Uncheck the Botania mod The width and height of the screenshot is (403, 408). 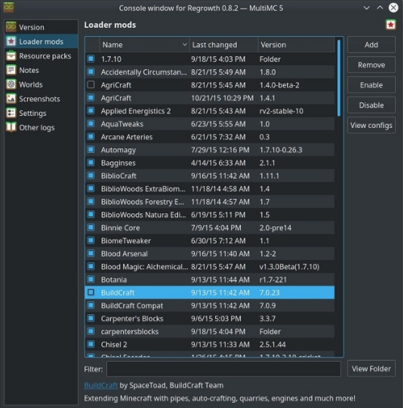click(91, 279)
